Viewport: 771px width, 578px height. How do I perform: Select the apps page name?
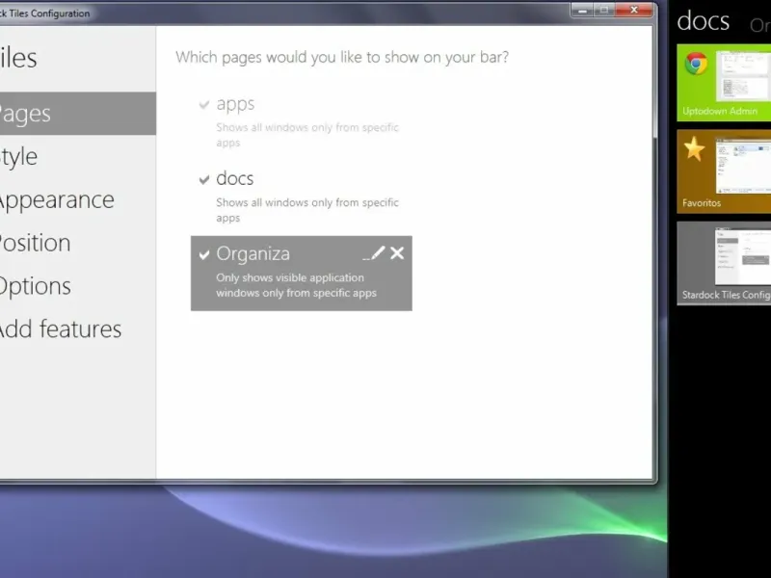[x=235, y=104]
